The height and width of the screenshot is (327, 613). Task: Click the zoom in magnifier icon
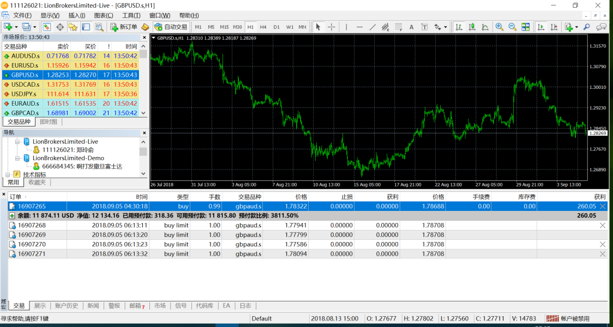tap(499, 27)
